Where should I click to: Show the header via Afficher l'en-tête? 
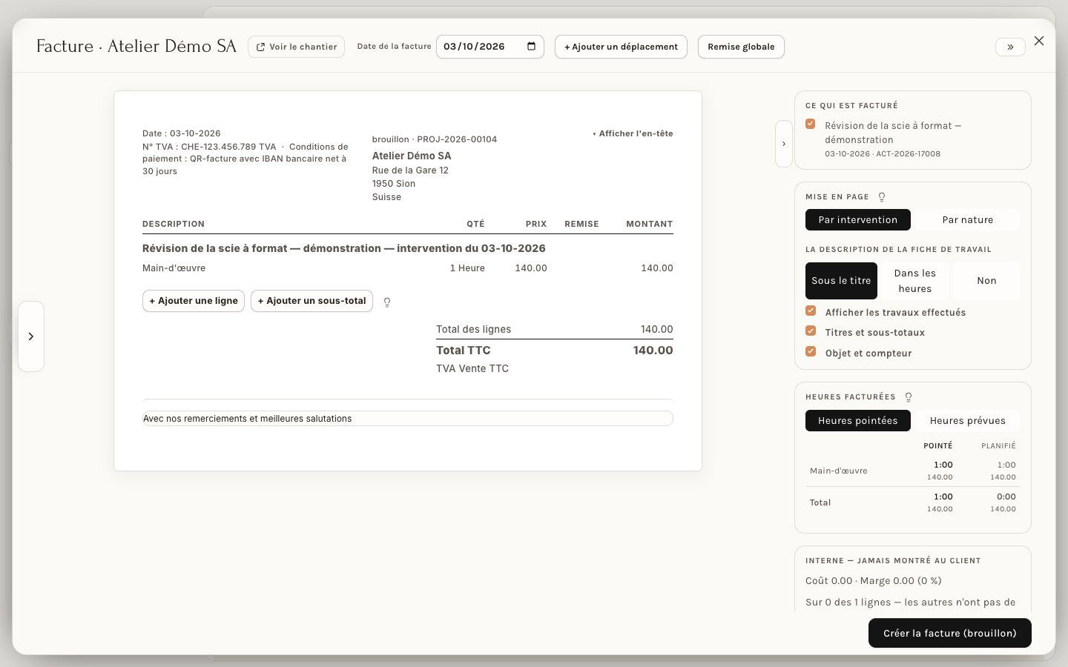point(633,134)
